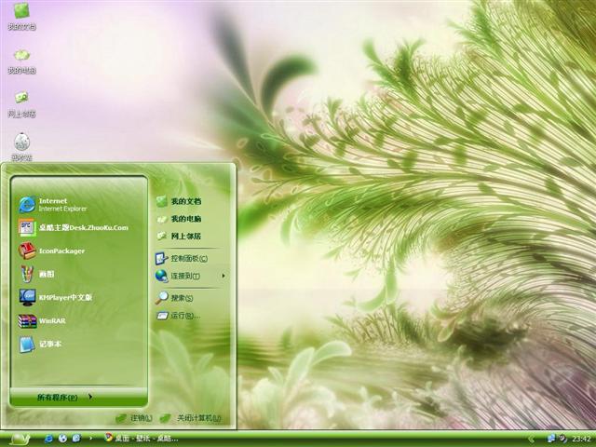Expand the quick launch overflow chevron
The height and width of the screenshot is (447, 596).
[90, 439]
